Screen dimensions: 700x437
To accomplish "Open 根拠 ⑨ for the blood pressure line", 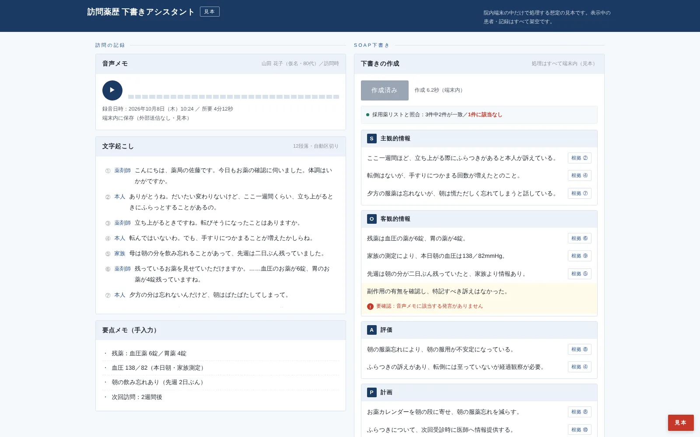I will [x=580, y=256].
